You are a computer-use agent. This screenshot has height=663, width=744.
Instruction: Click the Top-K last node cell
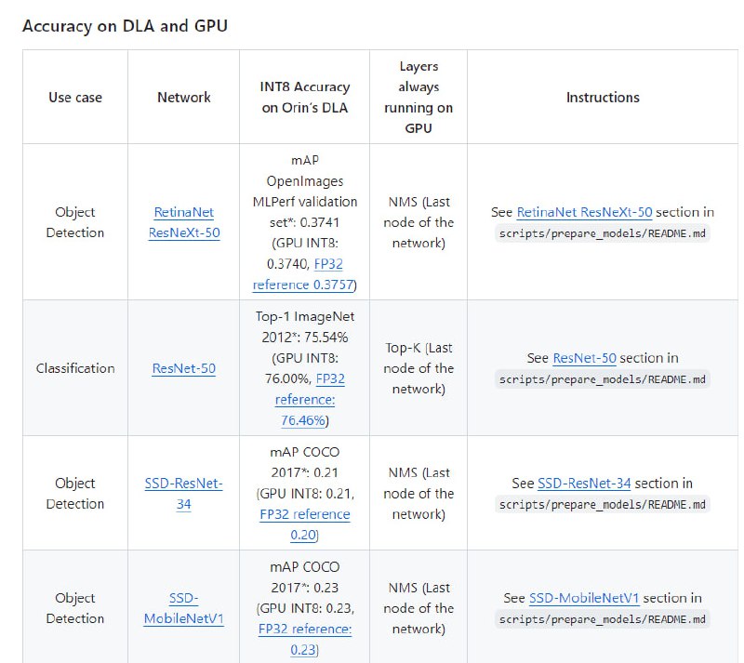[x=418, y=368]
